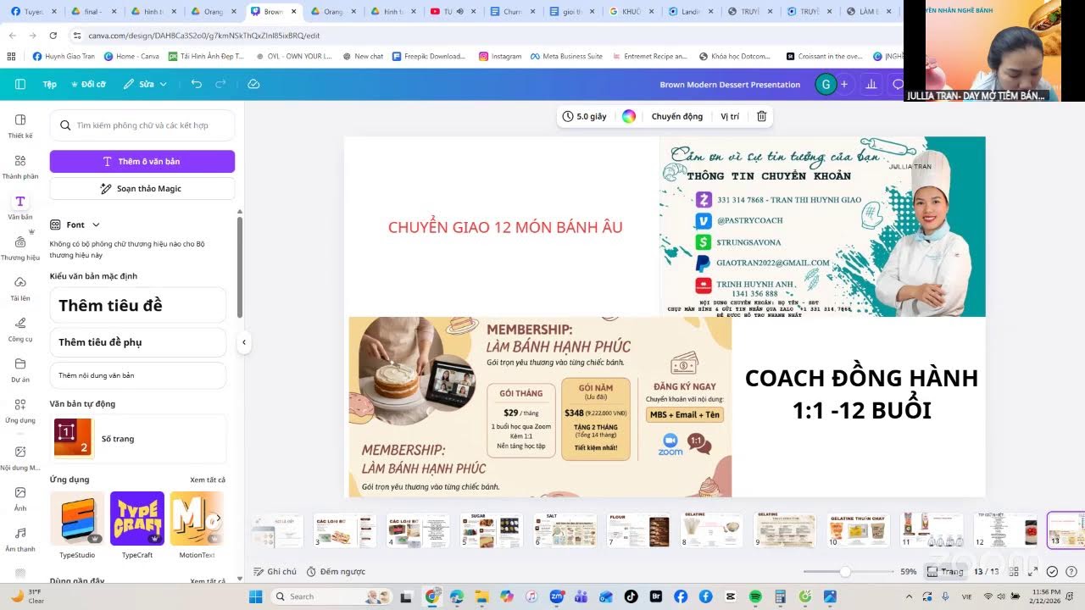This screenshot has height=610, width=1085.
Task: Open Vị trí position options
Action: [x=730, y=116]
